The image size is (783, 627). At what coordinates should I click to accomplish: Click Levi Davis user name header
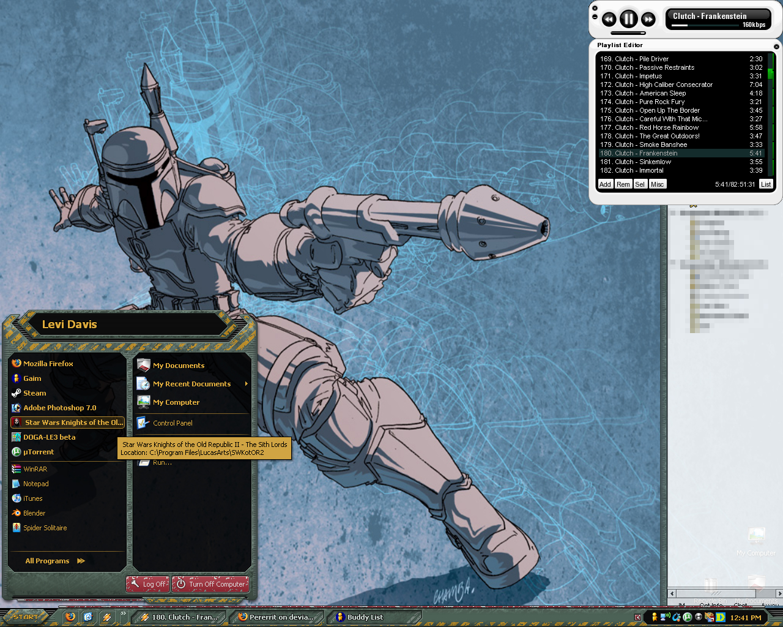(x=69, y=325)
